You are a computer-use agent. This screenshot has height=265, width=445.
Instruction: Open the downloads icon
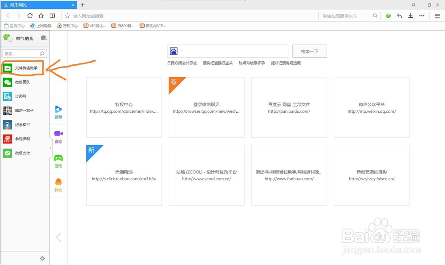click(411, 16)
